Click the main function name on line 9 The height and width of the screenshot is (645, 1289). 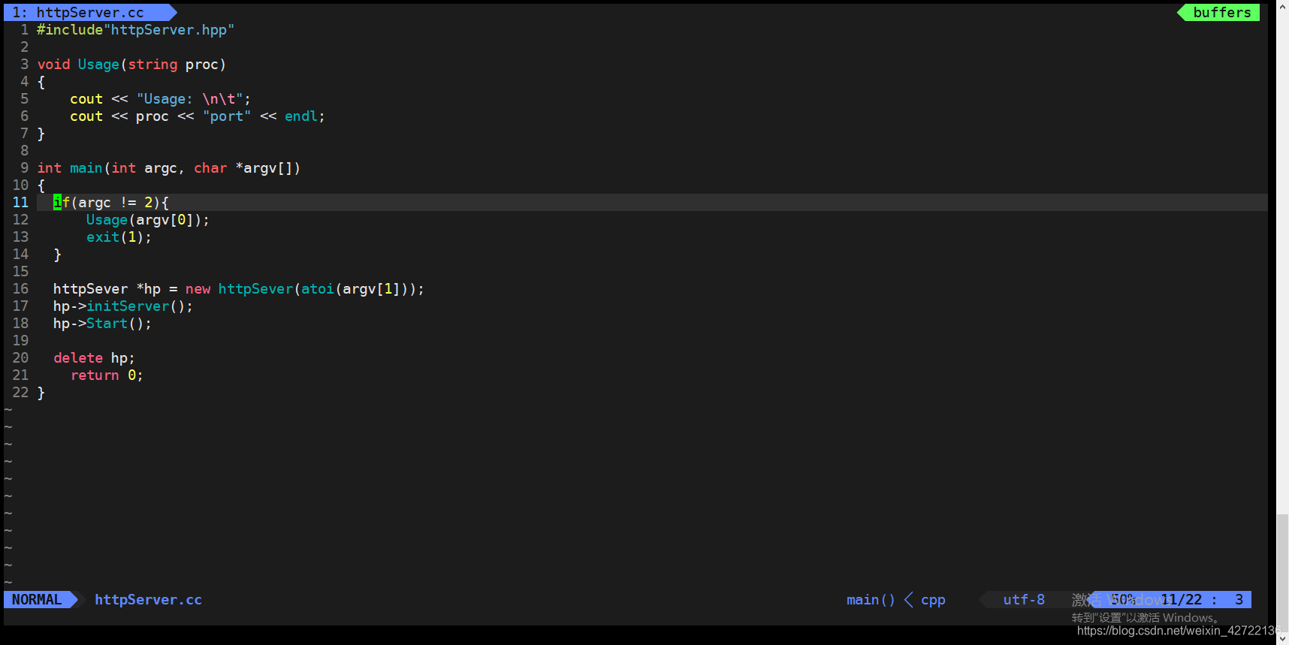[x=86, y=168]
